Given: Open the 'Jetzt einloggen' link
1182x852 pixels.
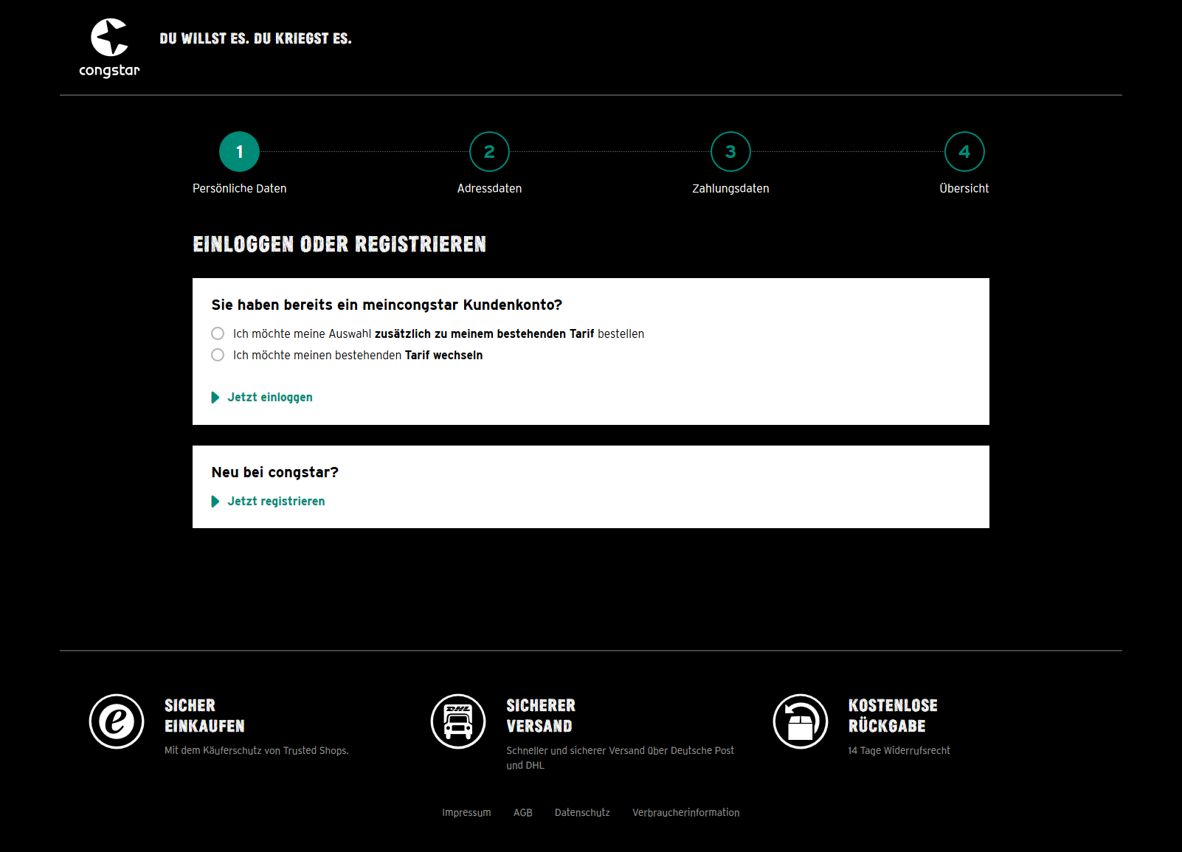Looking at the screenshot, I should click(x=270, y=398).
